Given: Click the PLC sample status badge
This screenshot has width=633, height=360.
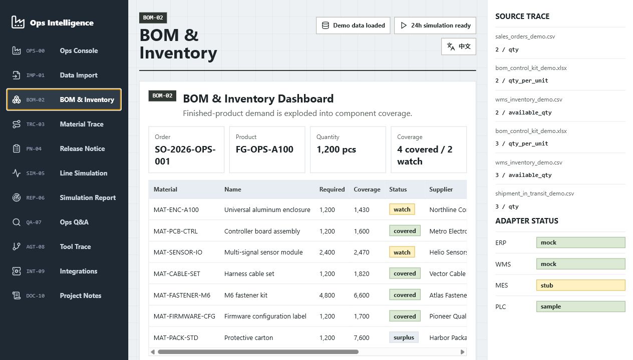Looking at the screenshot, I should (x=581, y=306).
